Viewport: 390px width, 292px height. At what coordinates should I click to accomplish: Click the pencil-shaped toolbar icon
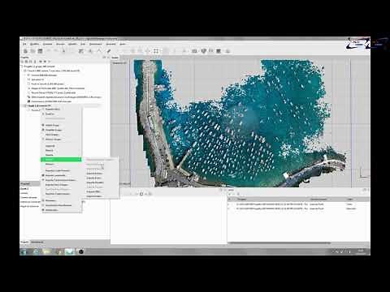(109, 51)
